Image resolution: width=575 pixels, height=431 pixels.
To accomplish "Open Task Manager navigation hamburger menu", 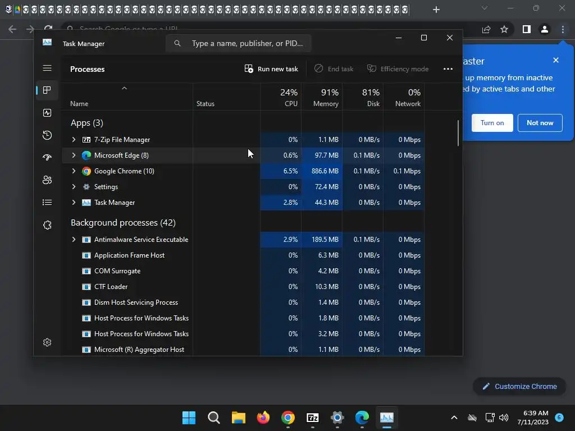I will click(x=47, y=68).
